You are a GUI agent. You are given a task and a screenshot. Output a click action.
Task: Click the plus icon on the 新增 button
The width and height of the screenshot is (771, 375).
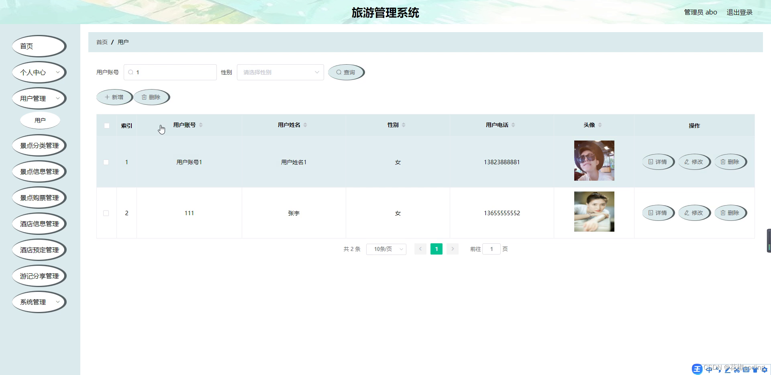click(107, 97)
